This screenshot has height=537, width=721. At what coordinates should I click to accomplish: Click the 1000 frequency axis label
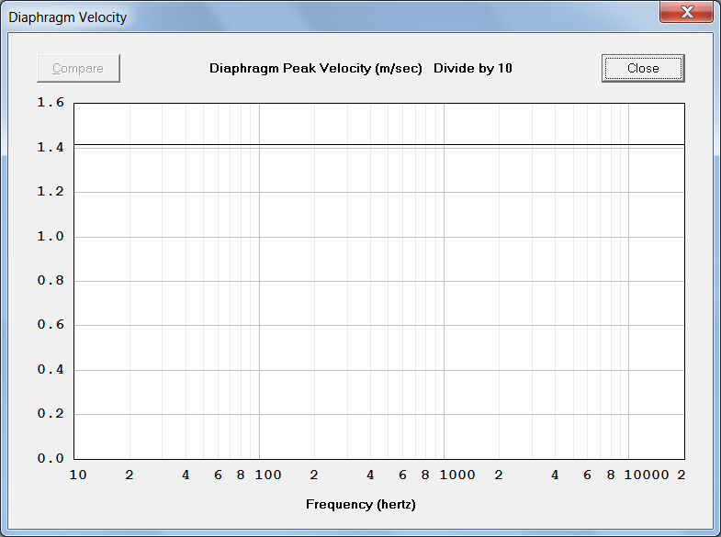[x=457, y=475]
